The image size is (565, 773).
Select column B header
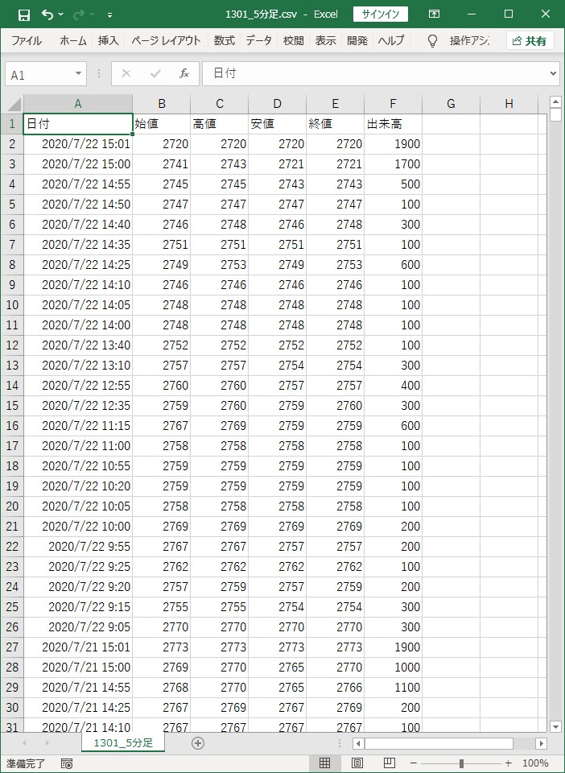162,104
